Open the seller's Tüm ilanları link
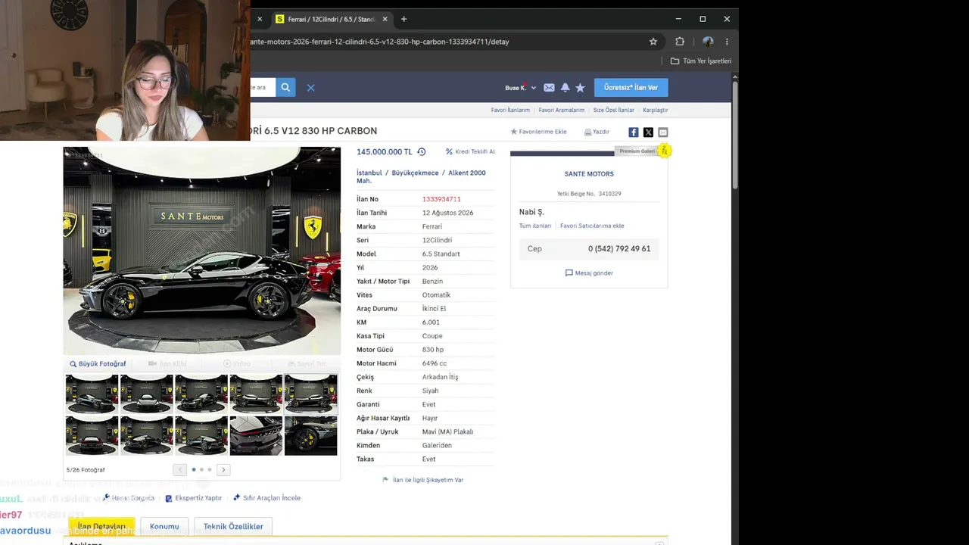This screenshot has width=969, height=545. click(x=535, y=226)
